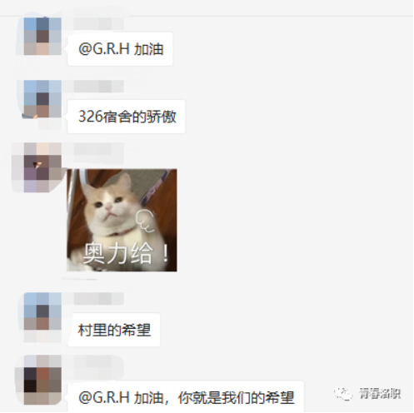The width and height of the screenshot is (414, 413).
Task: Select the "326宿舍的骄傲" message bubble
Action: click(127, 117)
